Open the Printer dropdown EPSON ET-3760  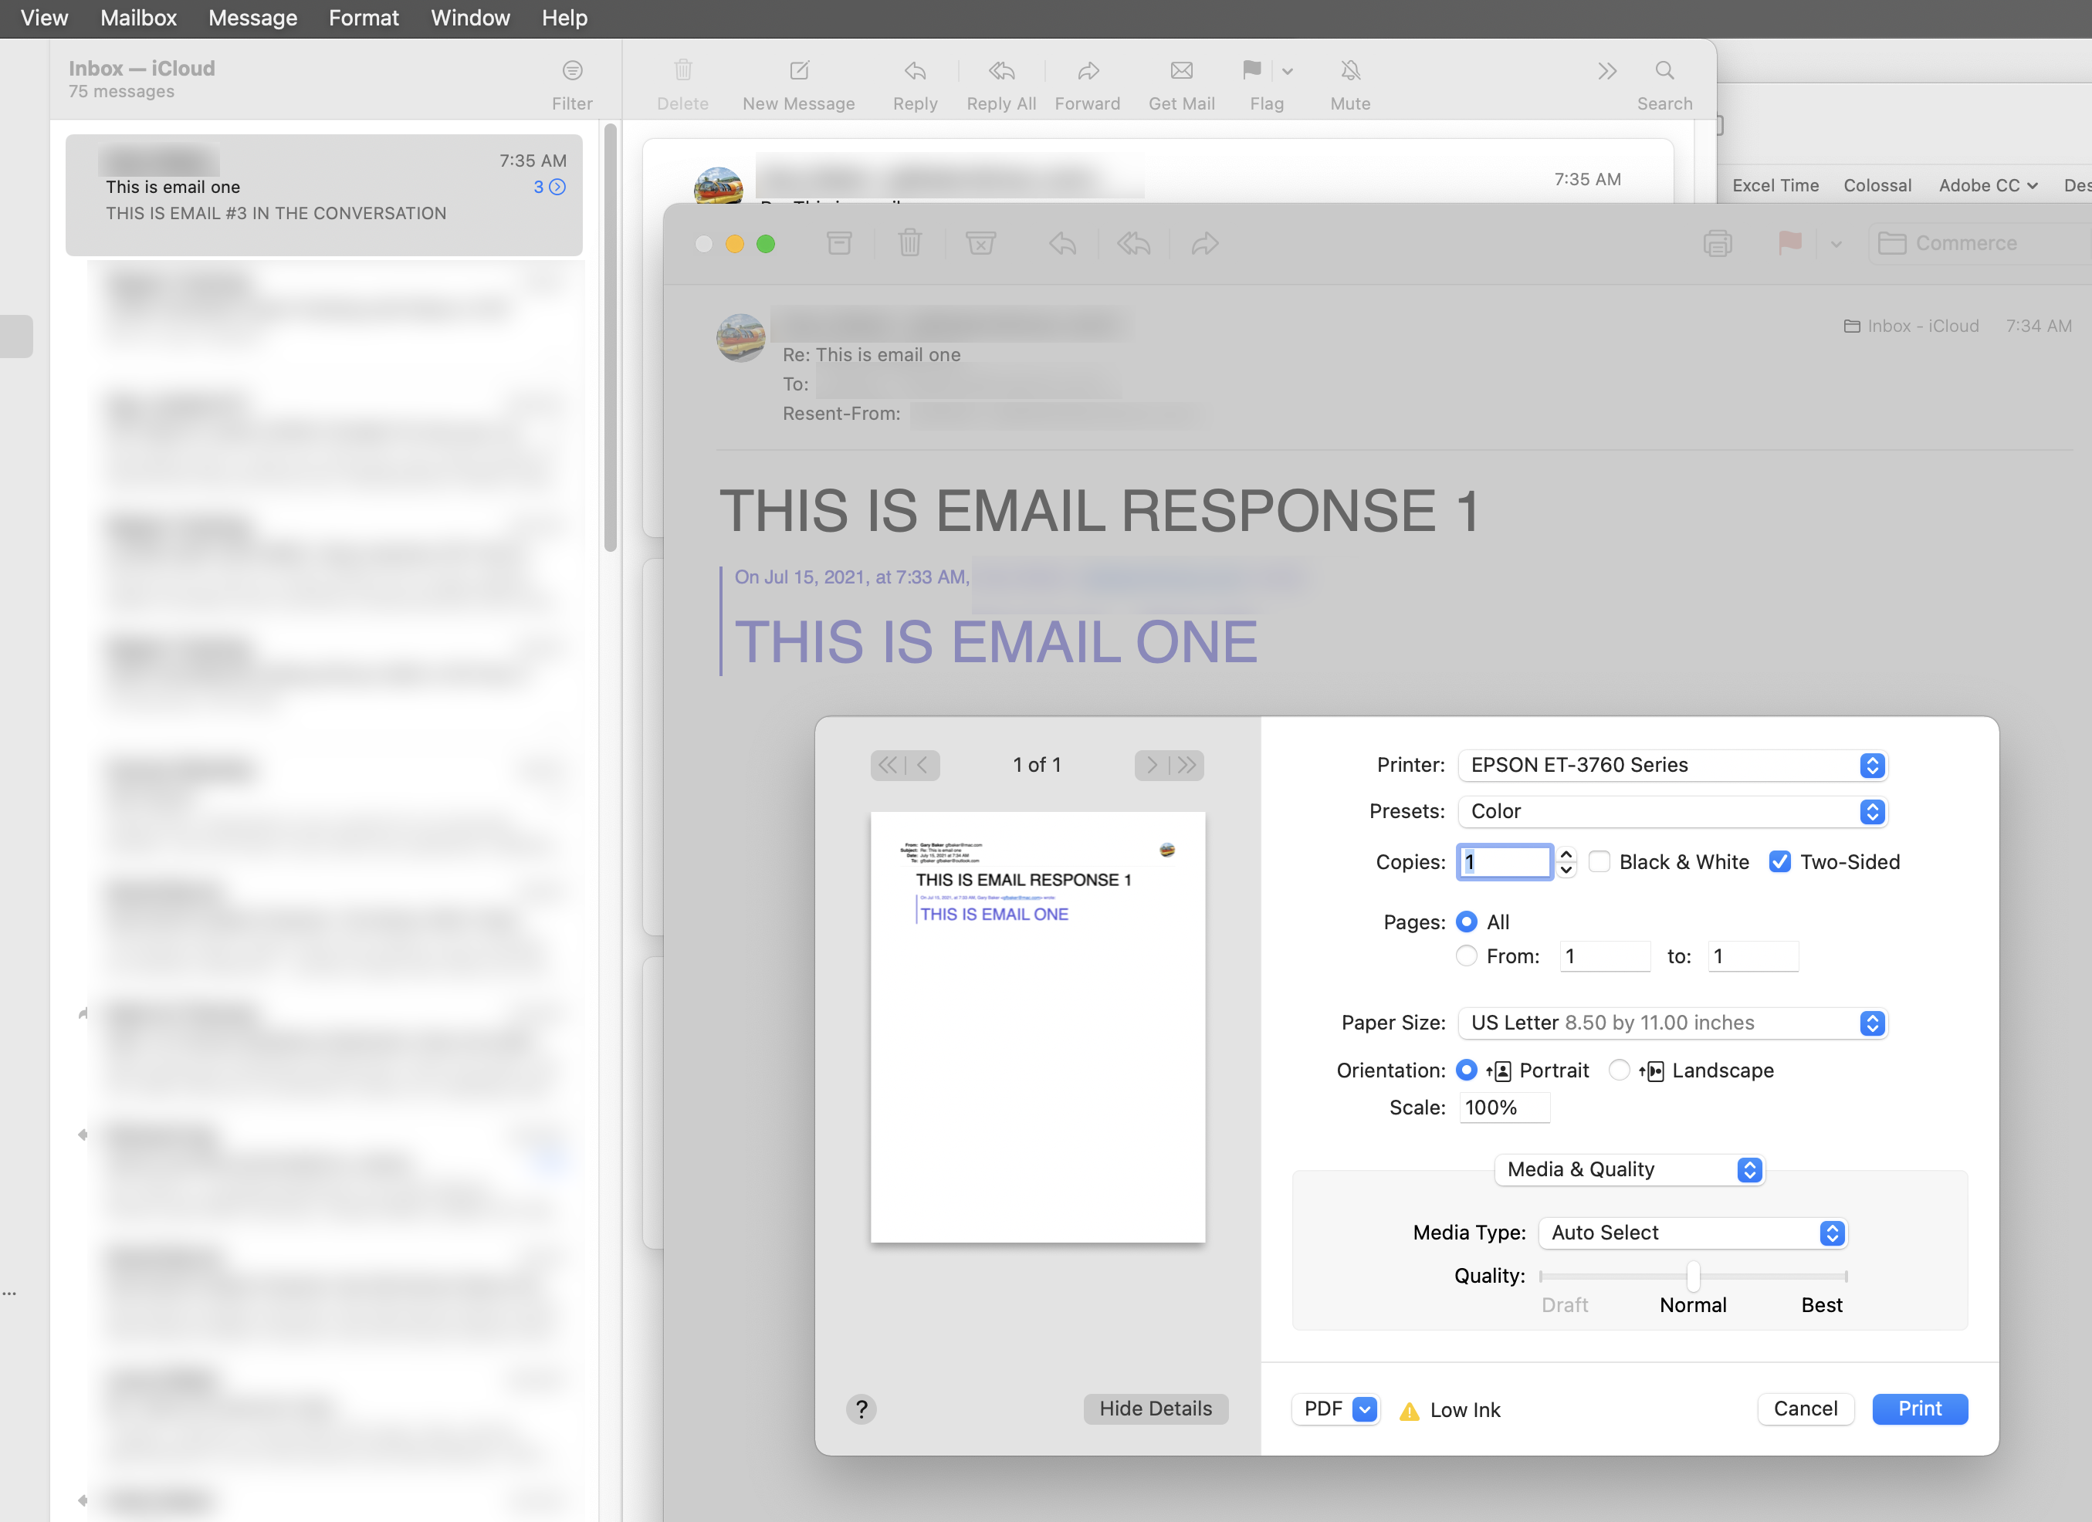point(1671,765)
